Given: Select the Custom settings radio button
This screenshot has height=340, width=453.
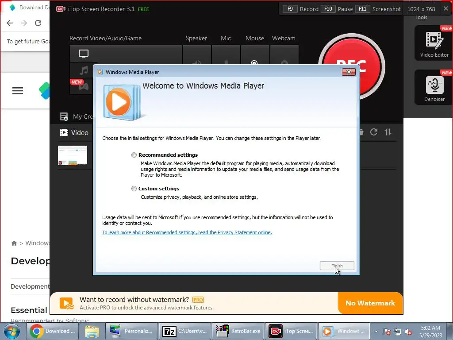Looking at the screenshot, I should coord(134,189).
